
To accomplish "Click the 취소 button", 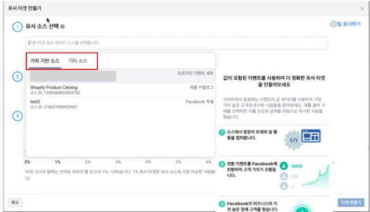I will [15, 202].
